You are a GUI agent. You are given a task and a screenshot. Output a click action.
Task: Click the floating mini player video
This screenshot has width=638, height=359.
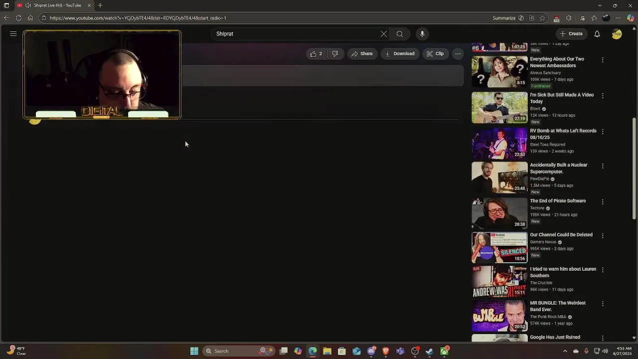102,75
